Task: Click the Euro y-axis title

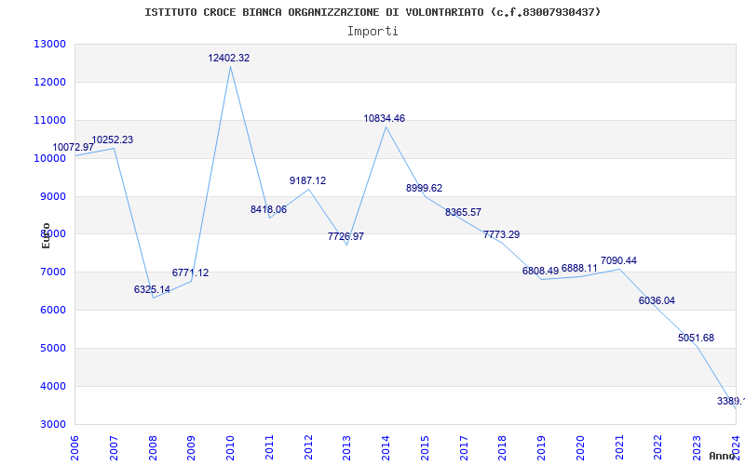Action: tap(46, 236)
